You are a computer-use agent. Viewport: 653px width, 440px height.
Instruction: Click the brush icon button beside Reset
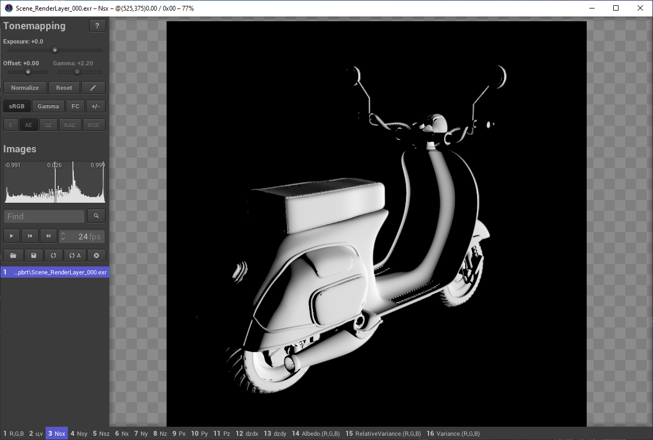click(93, 88)
